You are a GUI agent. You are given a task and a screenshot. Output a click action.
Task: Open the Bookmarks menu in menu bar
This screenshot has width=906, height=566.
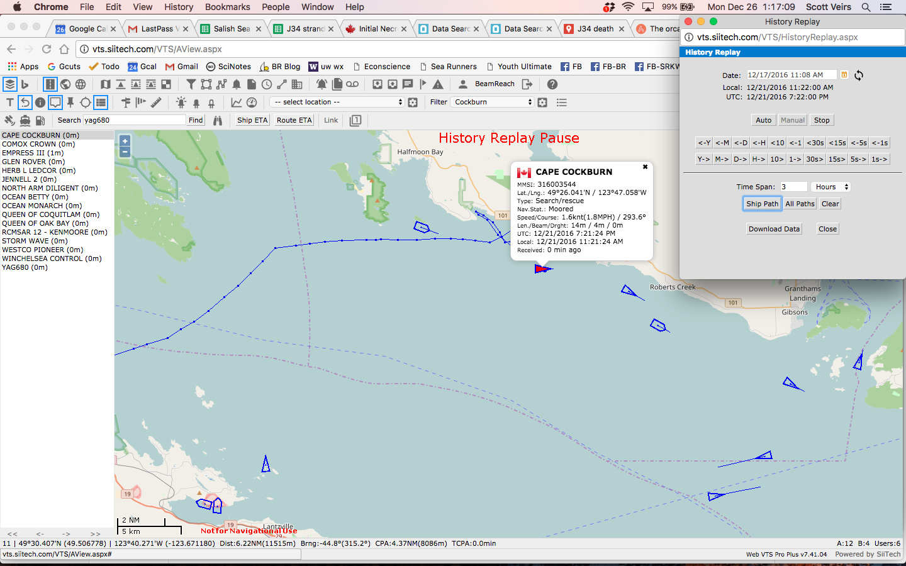click(227, 7)
